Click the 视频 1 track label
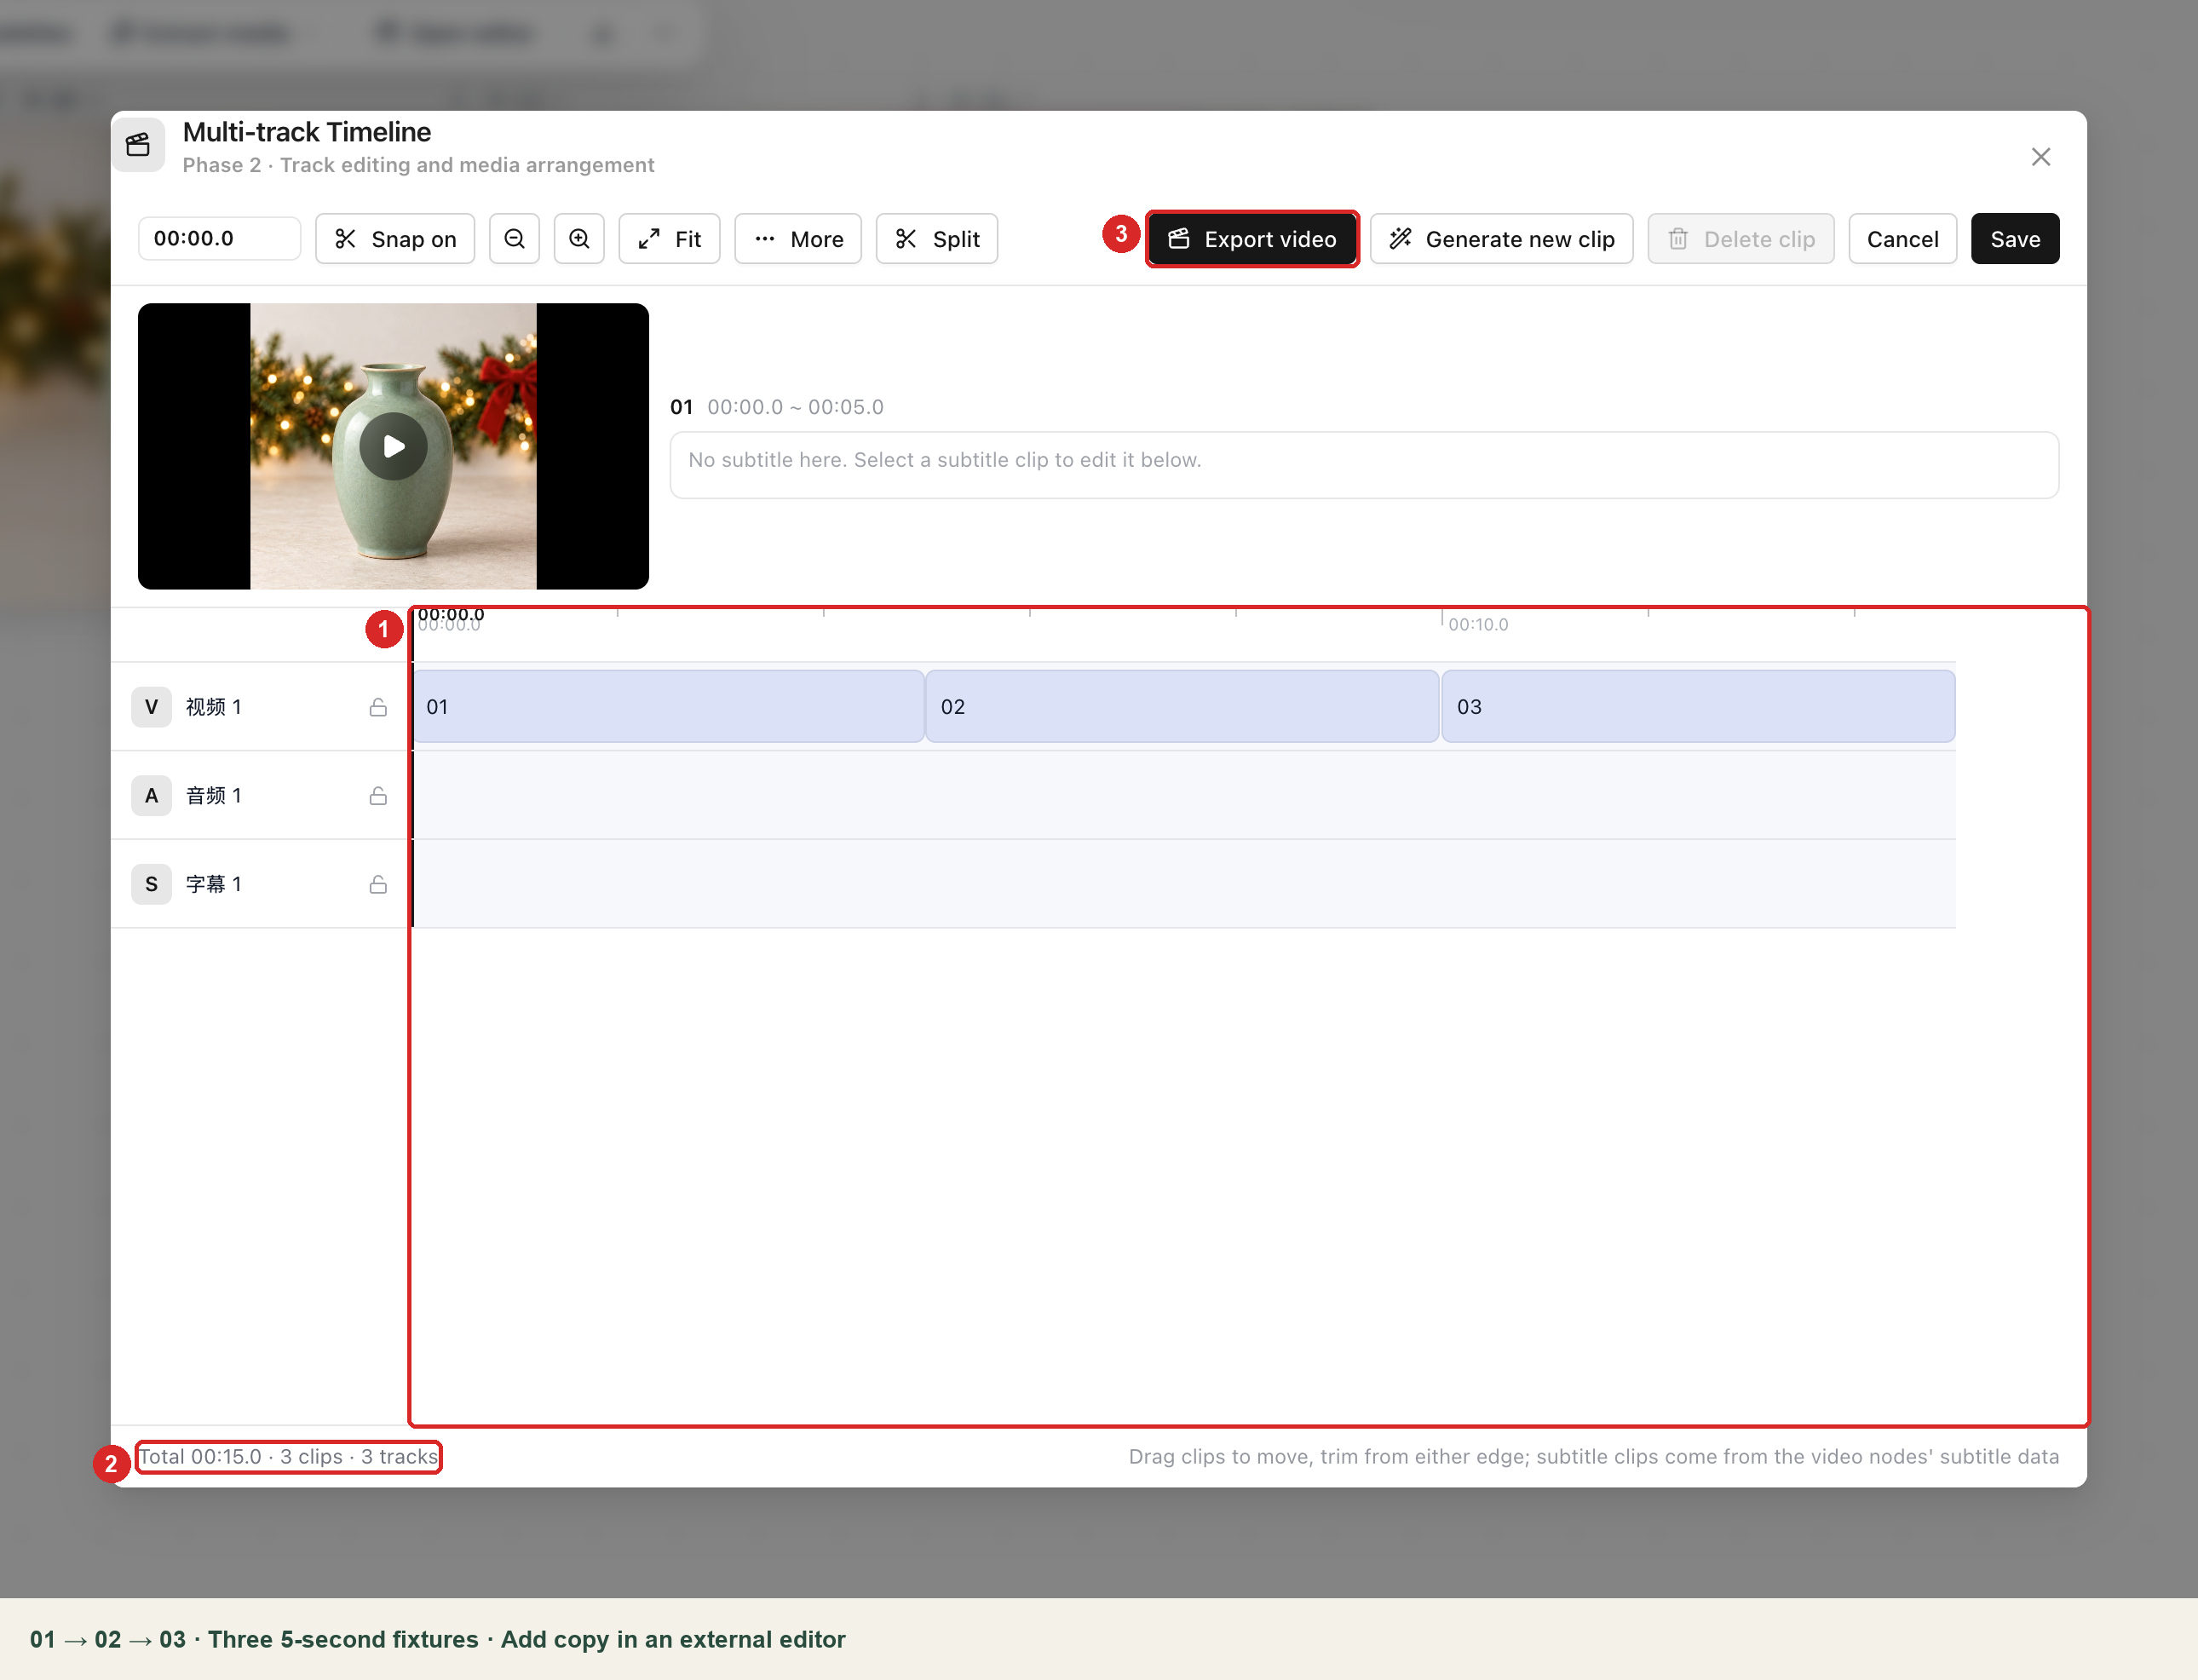2198x1680 pixels. [214, 707]
